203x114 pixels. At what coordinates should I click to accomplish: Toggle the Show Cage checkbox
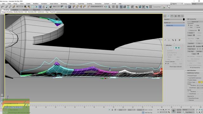coord(188,82)
